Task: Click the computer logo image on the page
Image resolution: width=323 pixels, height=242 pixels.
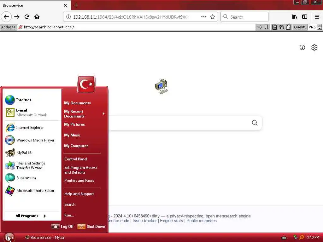Action: [161, 86]
